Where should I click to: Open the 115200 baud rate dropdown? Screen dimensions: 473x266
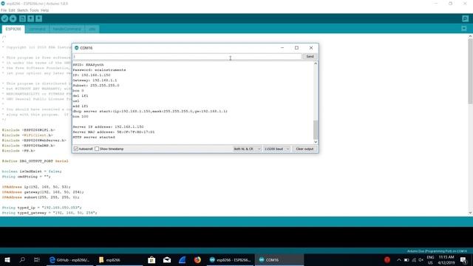coord(276,149)
